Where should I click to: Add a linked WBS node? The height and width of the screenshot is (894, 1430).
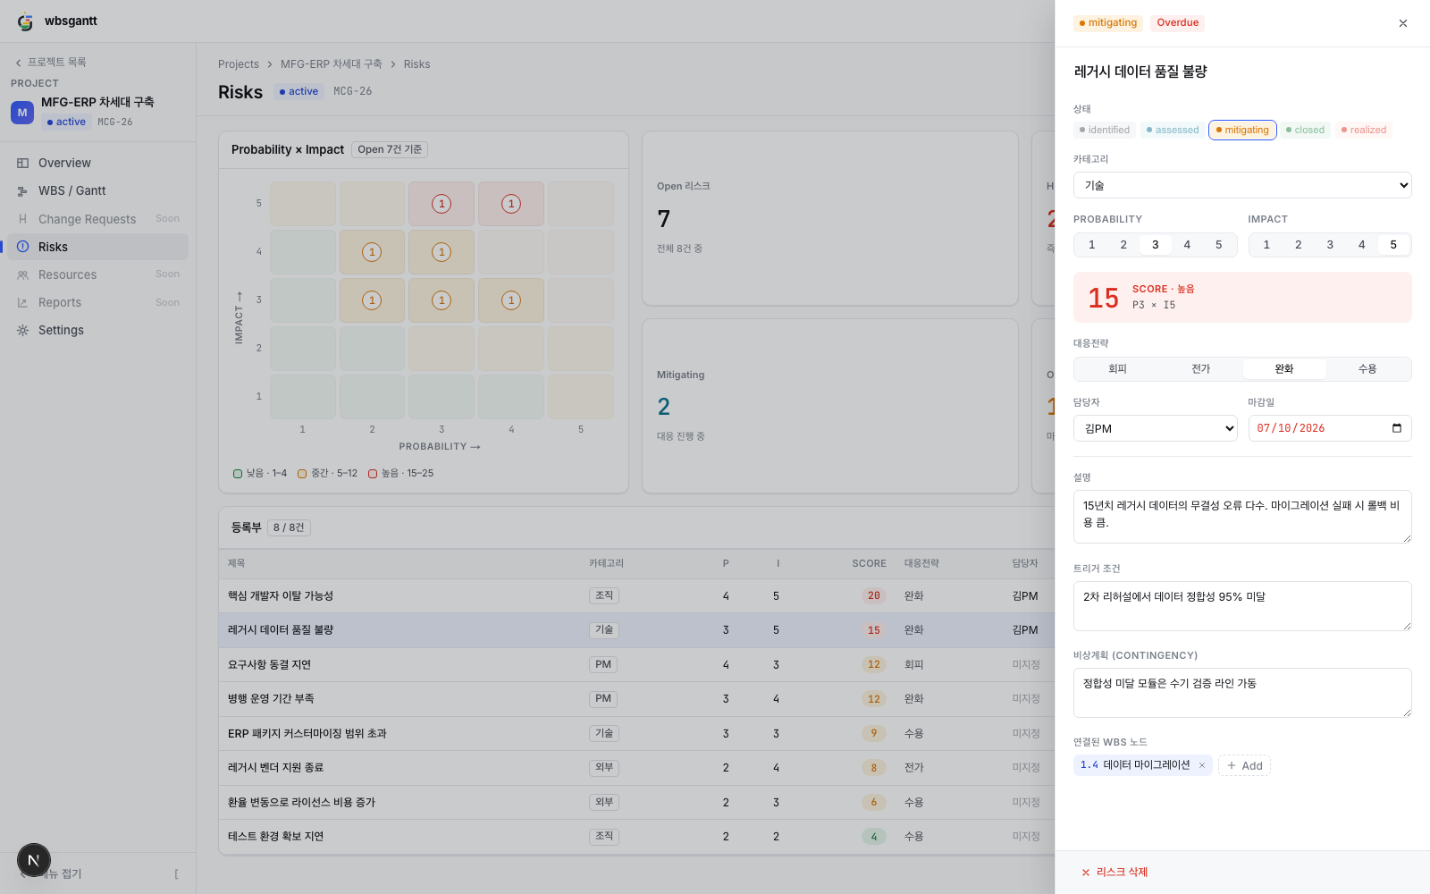click(1244, 765)
